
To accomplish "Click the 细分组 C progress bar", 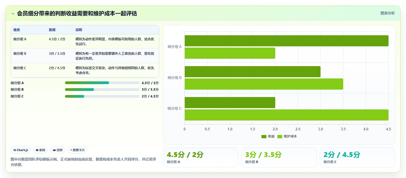I will click(x=102, y=96).
